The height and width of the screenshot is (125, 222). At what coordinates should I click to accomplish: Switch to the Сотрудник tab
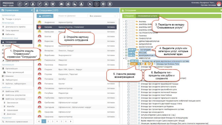tap(129, 16)
